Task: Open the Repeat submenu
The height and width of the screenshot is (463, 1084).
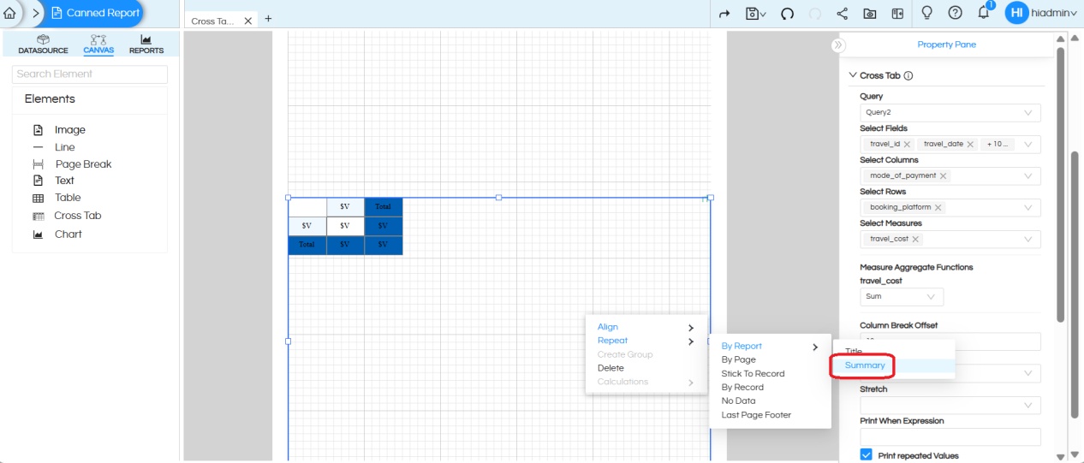Action: 646,341
